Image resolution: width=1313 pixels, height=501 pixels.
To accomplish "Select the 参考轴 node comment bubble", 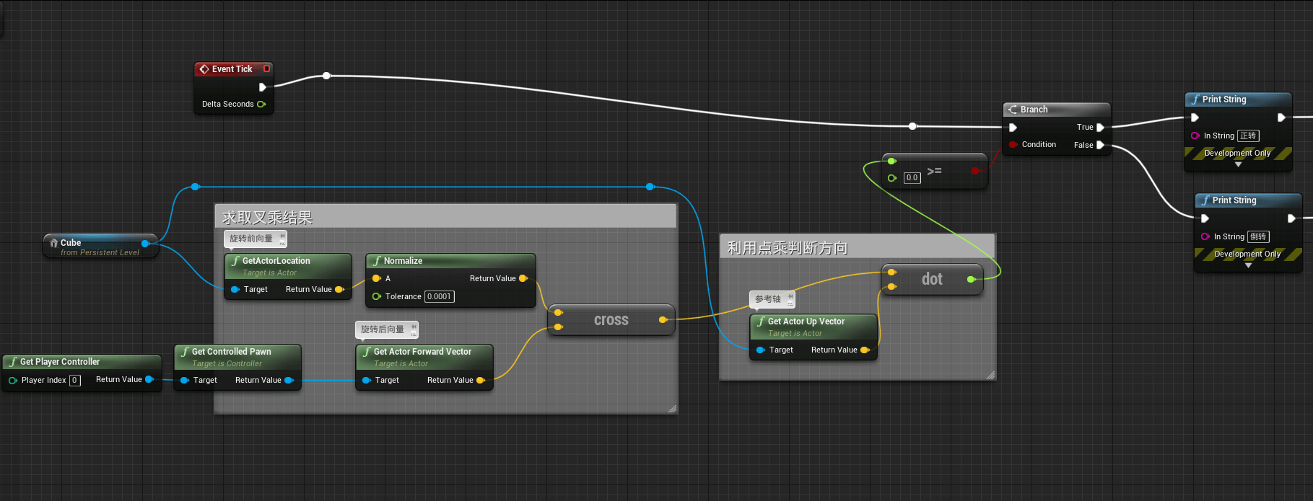I will [772, 298].
